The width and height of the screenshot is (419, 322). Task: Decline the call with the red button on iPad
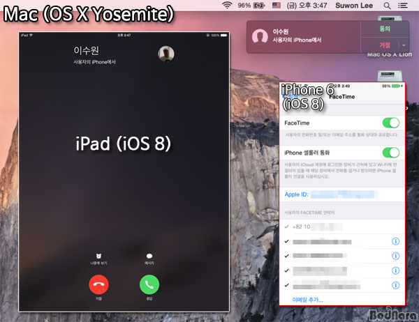point(98,284)
